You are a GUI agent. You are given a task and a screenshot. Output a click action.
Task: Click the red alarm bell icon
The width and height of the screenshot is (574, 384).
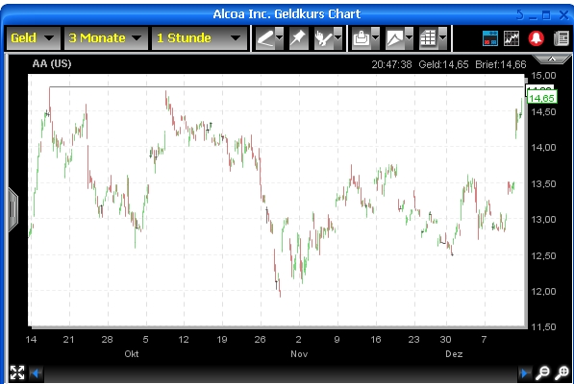[x=536, y=38]
